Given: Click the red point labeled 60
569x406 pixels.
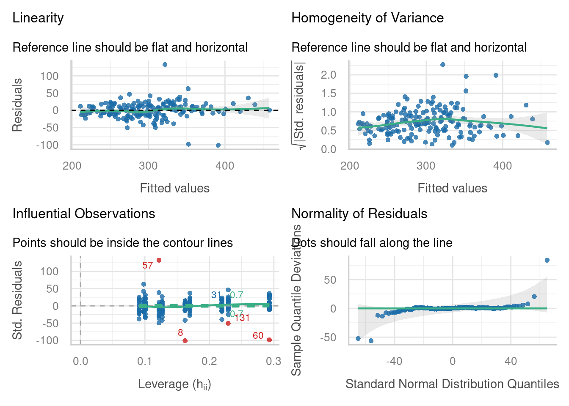Looking at the screenshot, I should (x=269, y=340).
